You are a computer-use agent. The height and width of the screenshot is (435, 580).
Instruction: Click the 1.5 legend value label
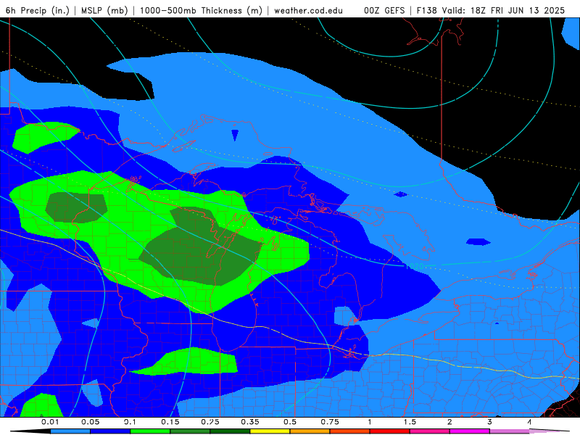click(x=410, y=422)
